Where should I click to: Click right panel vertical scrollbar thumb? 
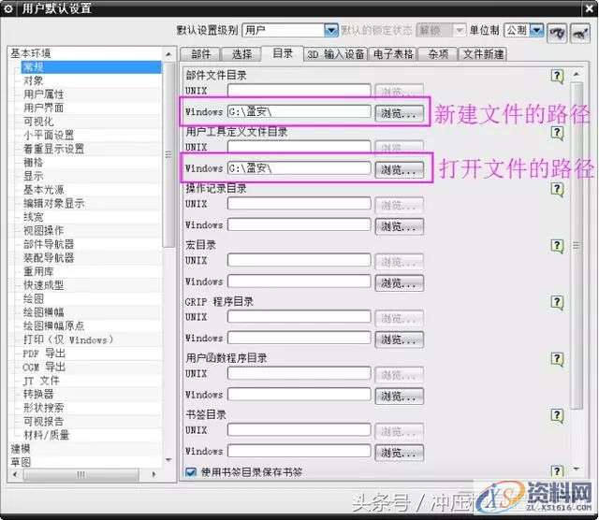coord(577,246)
